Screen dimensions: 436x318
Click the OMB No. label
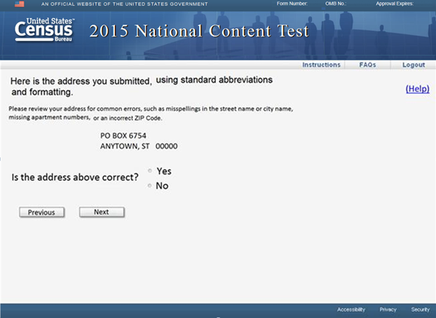[336, 4]
